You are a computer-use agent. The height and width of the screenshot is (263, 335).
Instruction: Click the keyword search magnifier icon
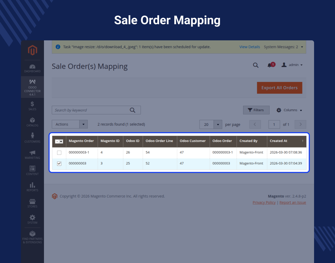(x=133, y=110)
